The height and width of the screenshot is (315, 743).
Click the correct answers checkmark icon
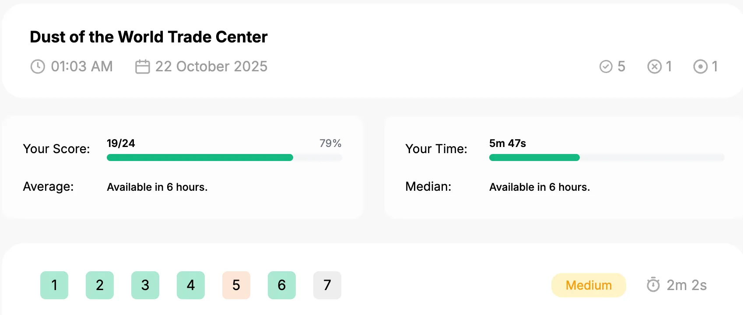[x=606, y=66]
